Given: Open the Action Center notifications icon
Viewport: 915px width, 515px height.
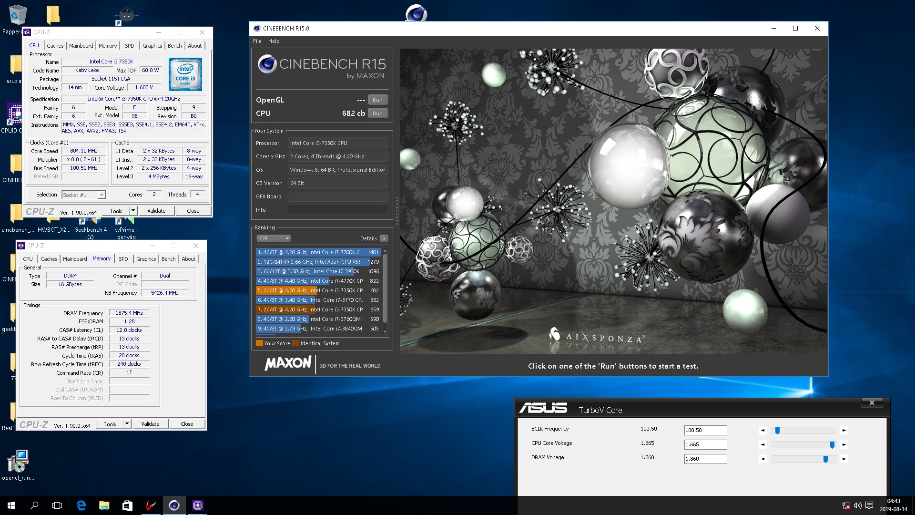Looking at the screenshot, I should point(869,505).
